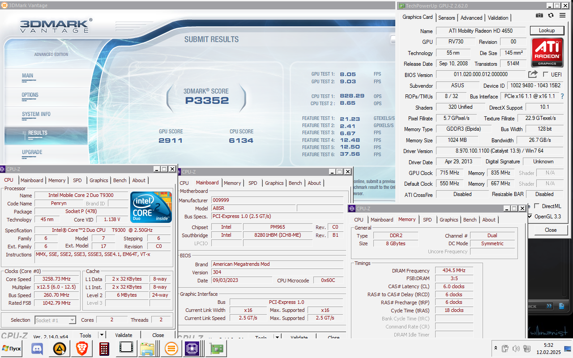Select UPGRADE in 3DMark Vantage sidebar

[x=32, y=152]
